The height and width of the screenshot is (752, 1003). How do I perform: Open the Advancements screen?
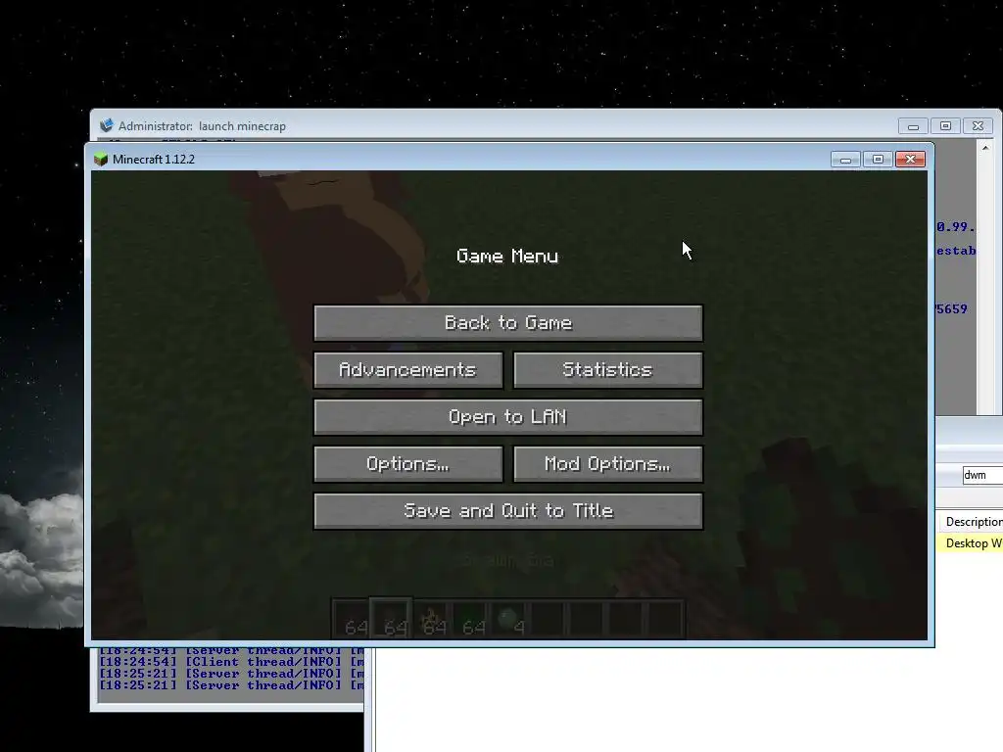[x=408, y=369]
